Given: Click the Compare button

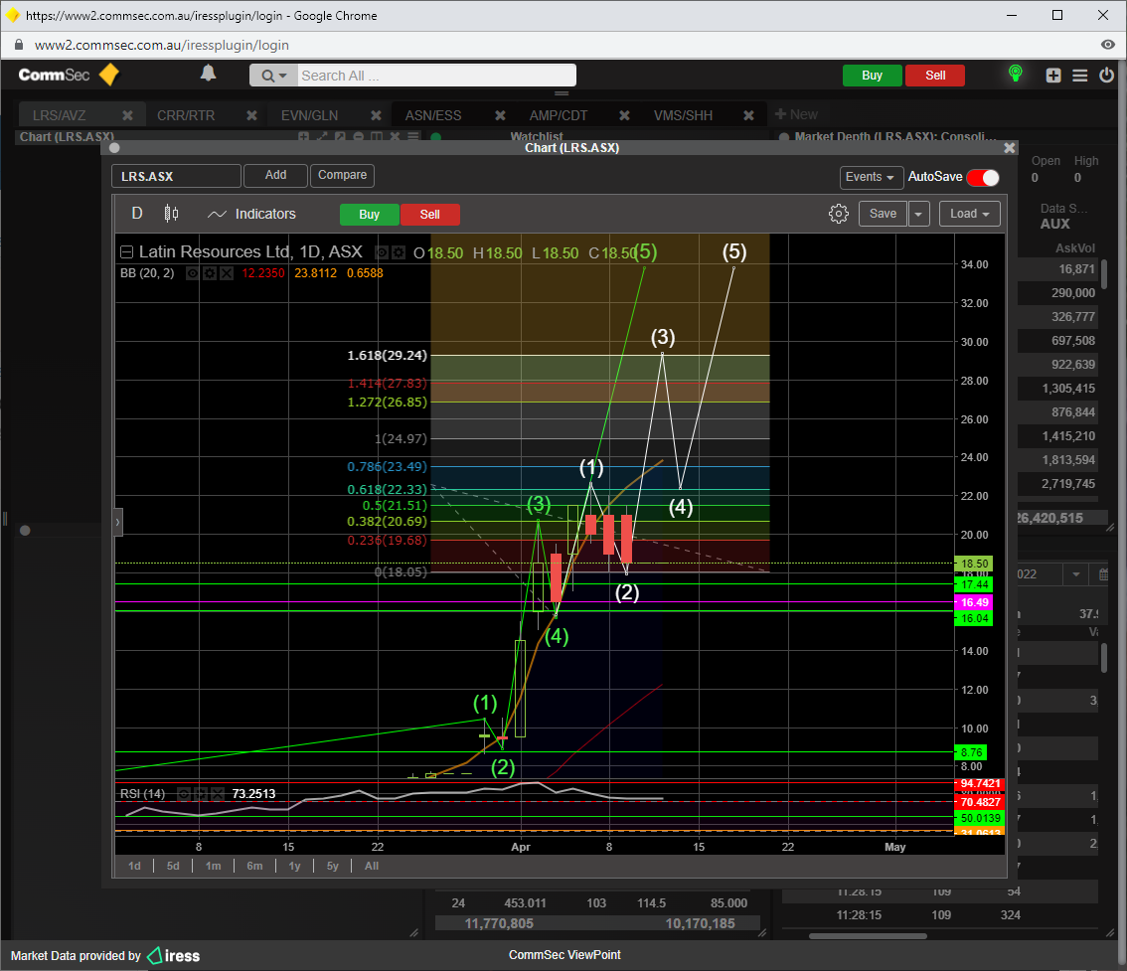Looking at the screenshot, I should [342, 175].
